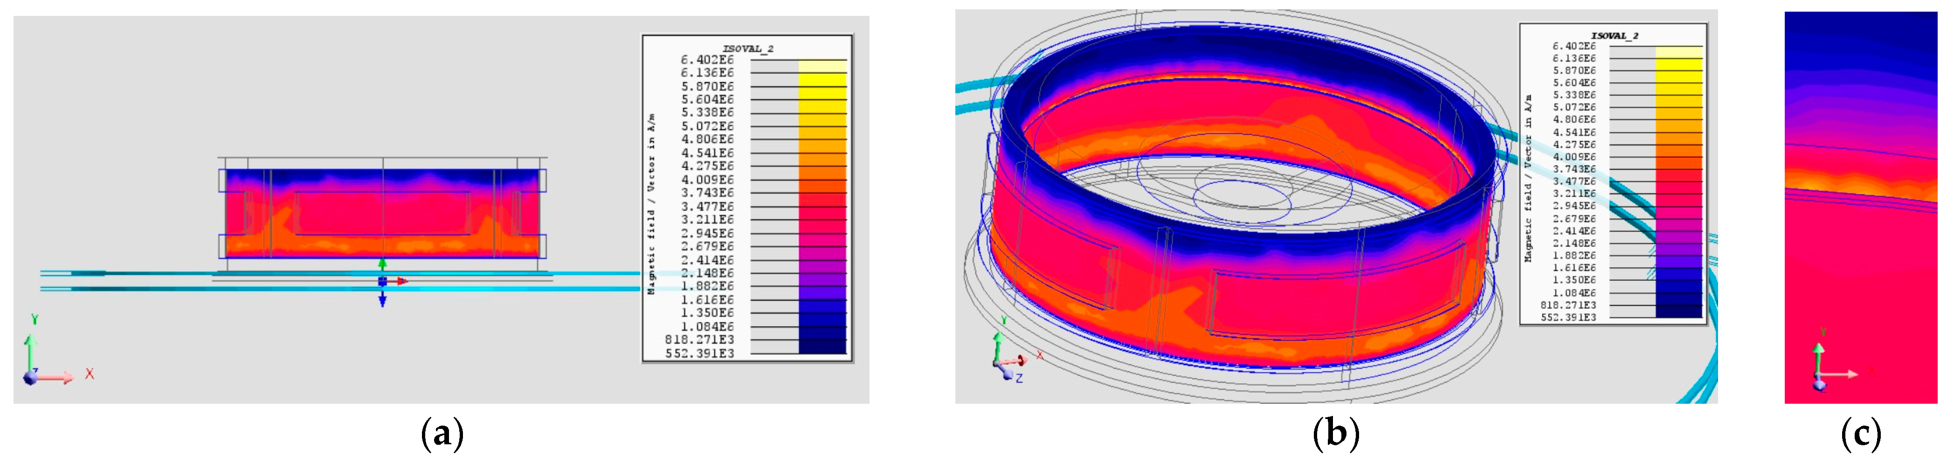Click the cyan conductor line below the panel (a) model
Viewport: 1947px width, 462px height.
340,289
